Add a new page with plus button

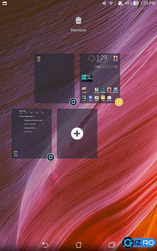[x=77, y=134]
